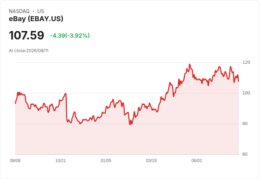Image resolution: width=260 pixels, height=179 pixels.
Task: Click the 80 y-axis price label
Action: [245, 124]
